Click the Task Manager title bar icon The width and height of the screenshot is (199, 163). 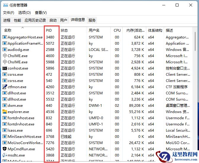pos(6,5)
